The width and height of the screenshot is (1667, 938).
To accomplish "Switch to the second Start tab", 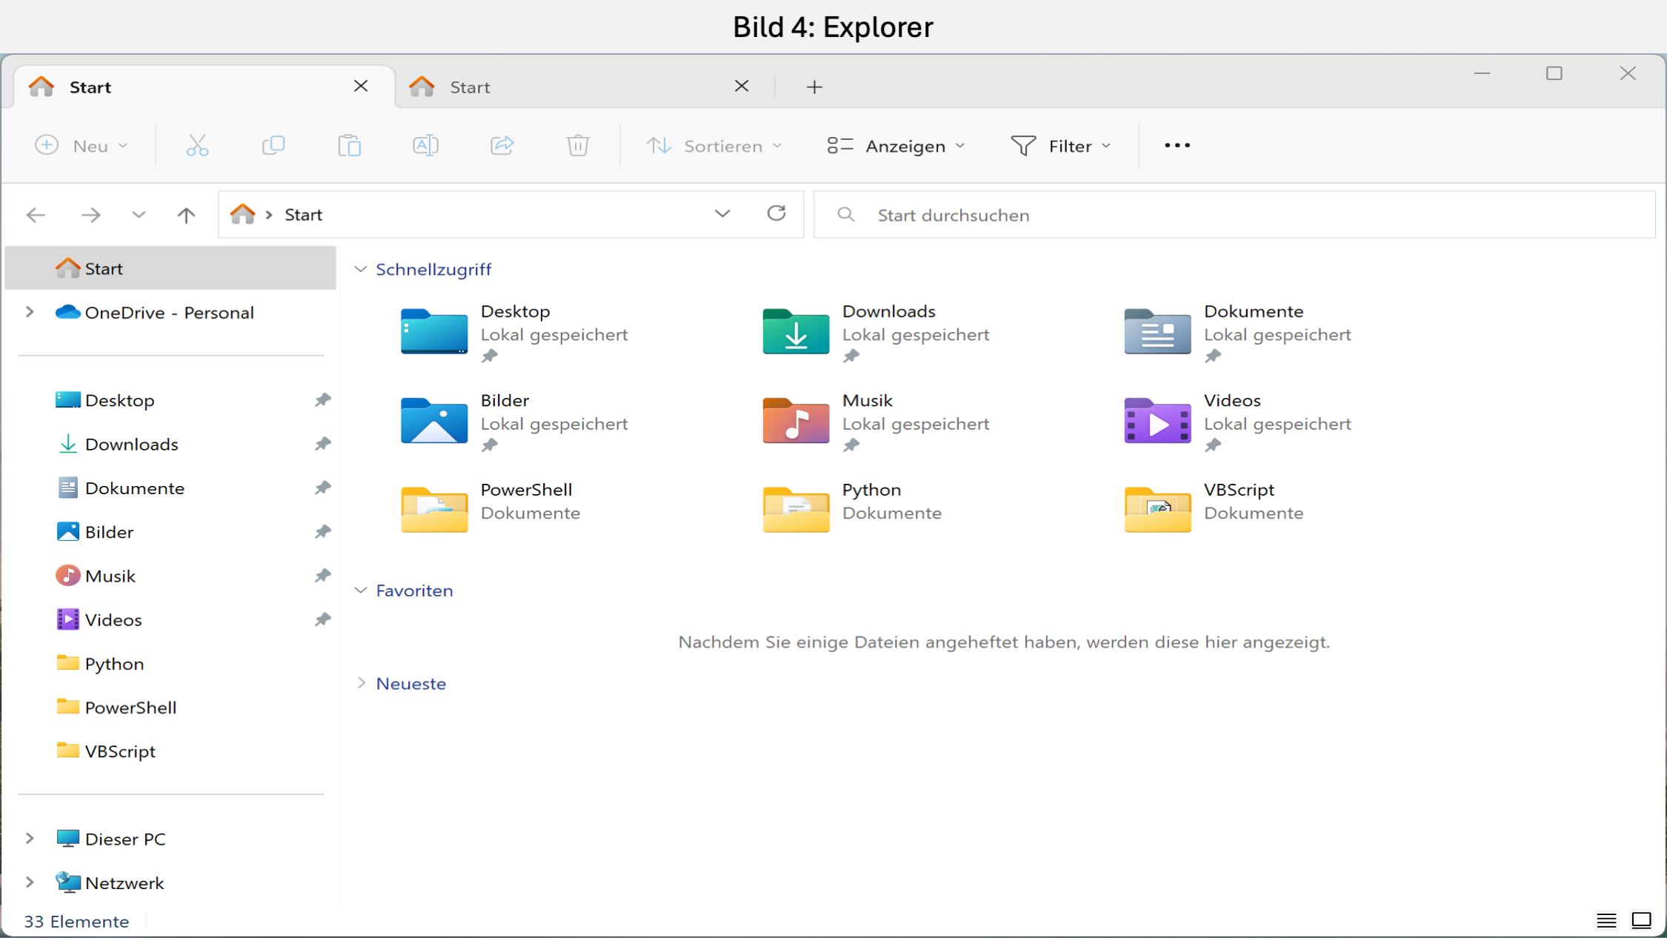I will (x=576, y=87).
